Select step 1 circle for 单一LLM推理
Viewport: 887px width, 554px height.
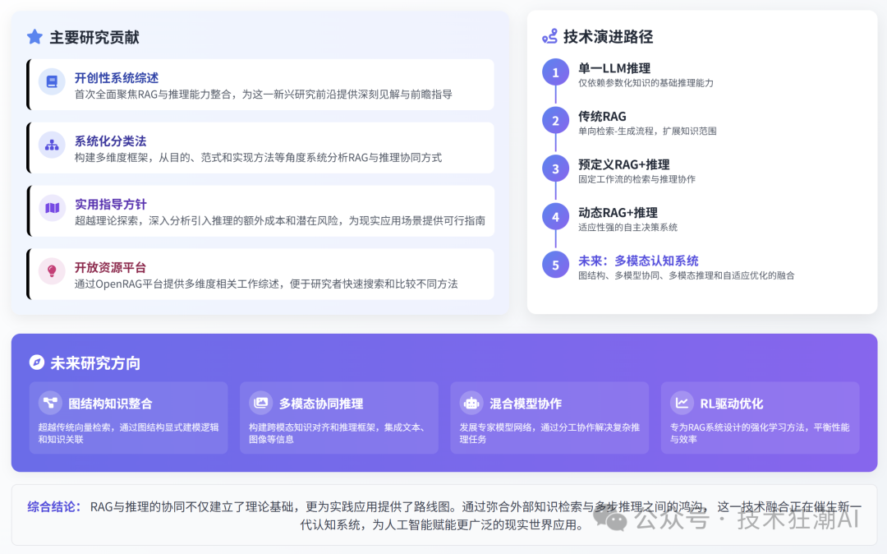(555, 72)
